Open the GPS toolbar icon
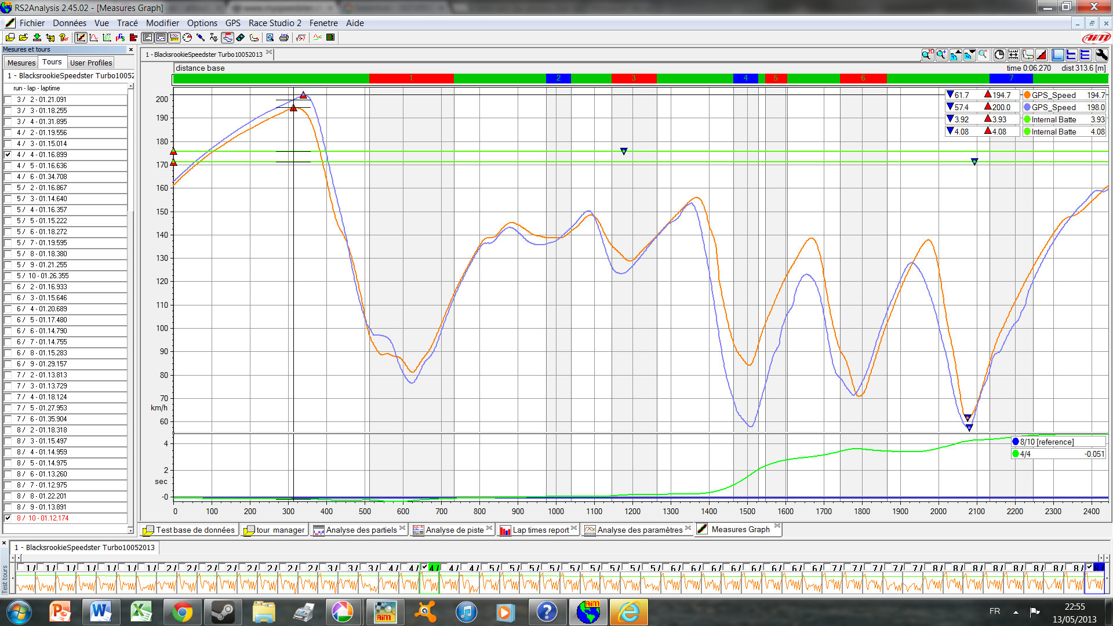 [x=120, y=38]
